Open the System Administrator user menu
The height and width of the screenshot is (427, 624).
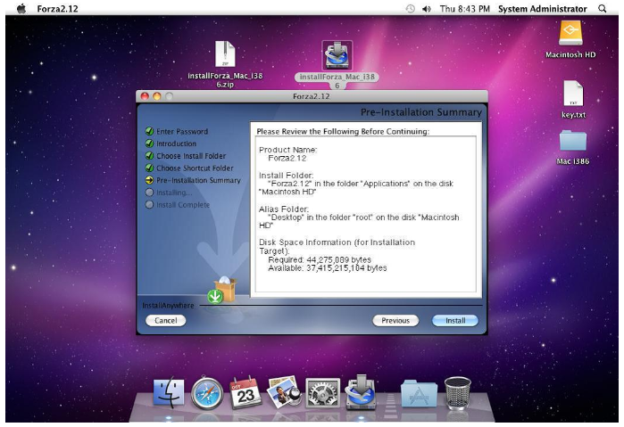coord(542,9)
